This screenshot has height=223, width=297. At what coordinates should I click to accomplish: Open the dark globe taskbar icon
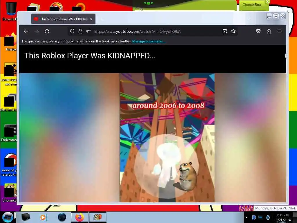[62, 217]
